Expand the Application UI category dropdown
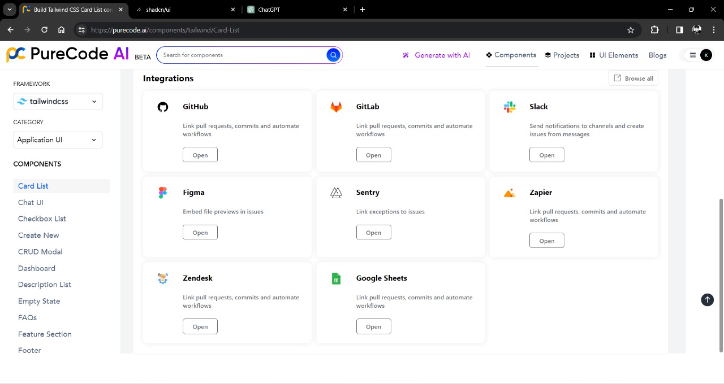Viewport: 724px width, 384px height. pos(58,140)
